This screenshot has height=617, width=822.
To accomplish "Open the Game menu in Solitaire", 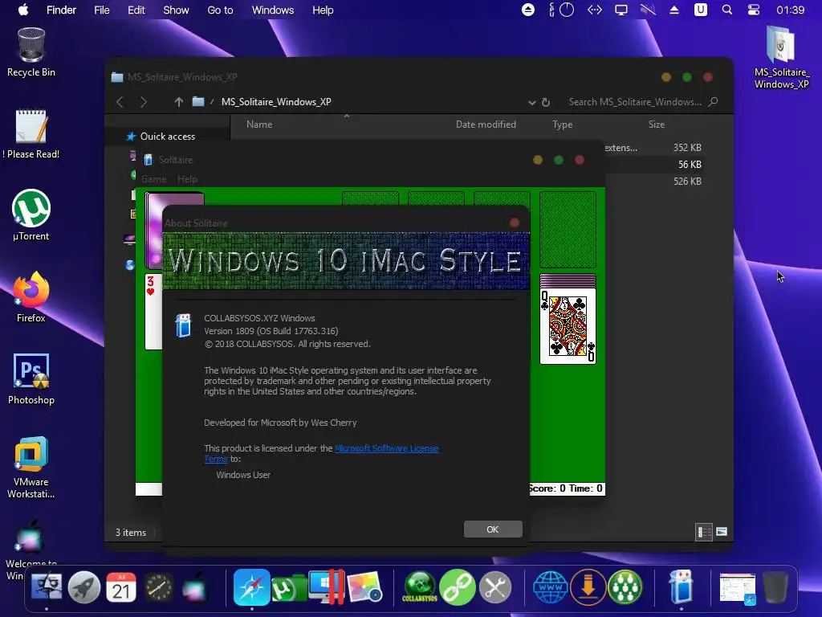I will (x=153, y=179).
